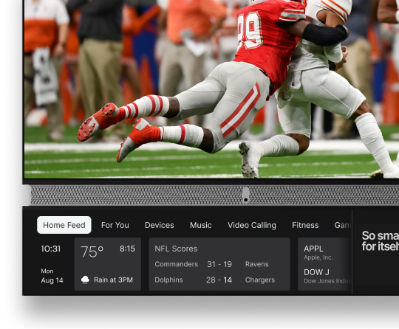
Task: Click the 31 - 19 score
Action: 219,264
